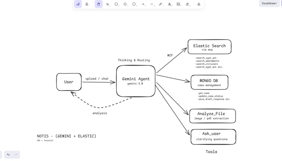Image resolution: width=282 pixels, height=161 pixels.
Task: Click 'image / pdf extraction' text
Action: click(x=211, y=119)
